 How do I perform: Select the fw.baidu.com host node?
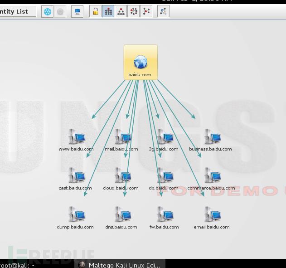coord(164,218)
